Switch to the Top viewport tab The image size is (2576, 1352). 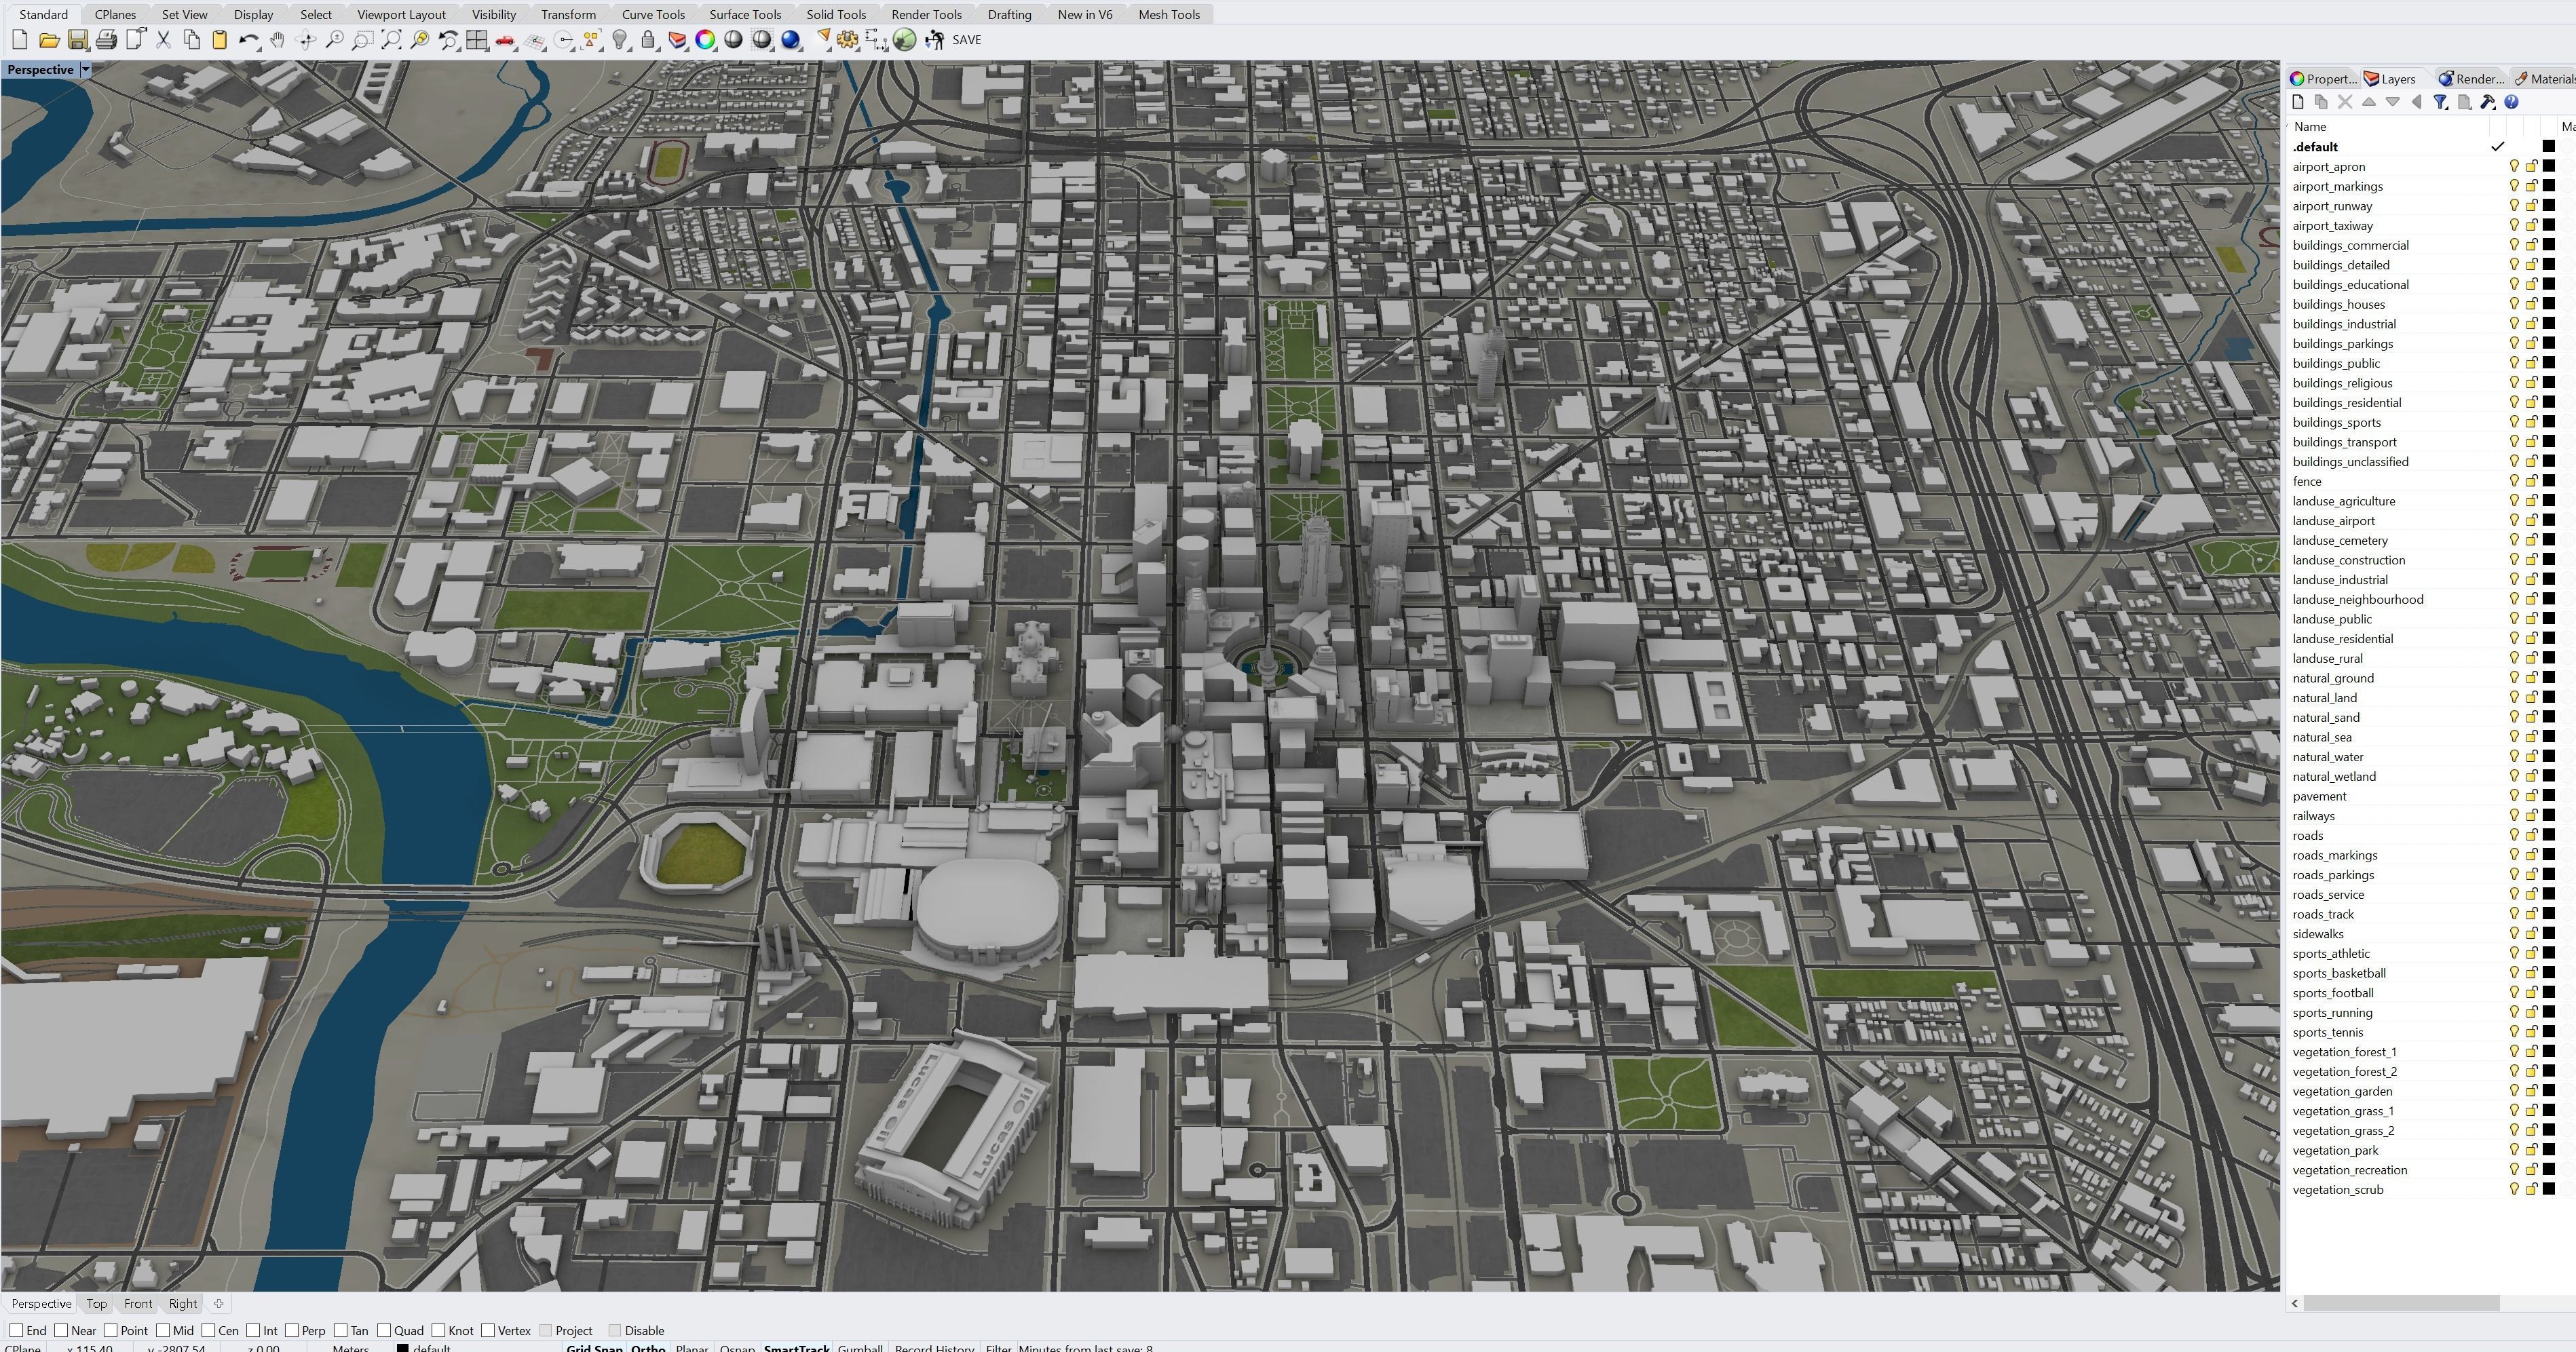coord(96,1303)
